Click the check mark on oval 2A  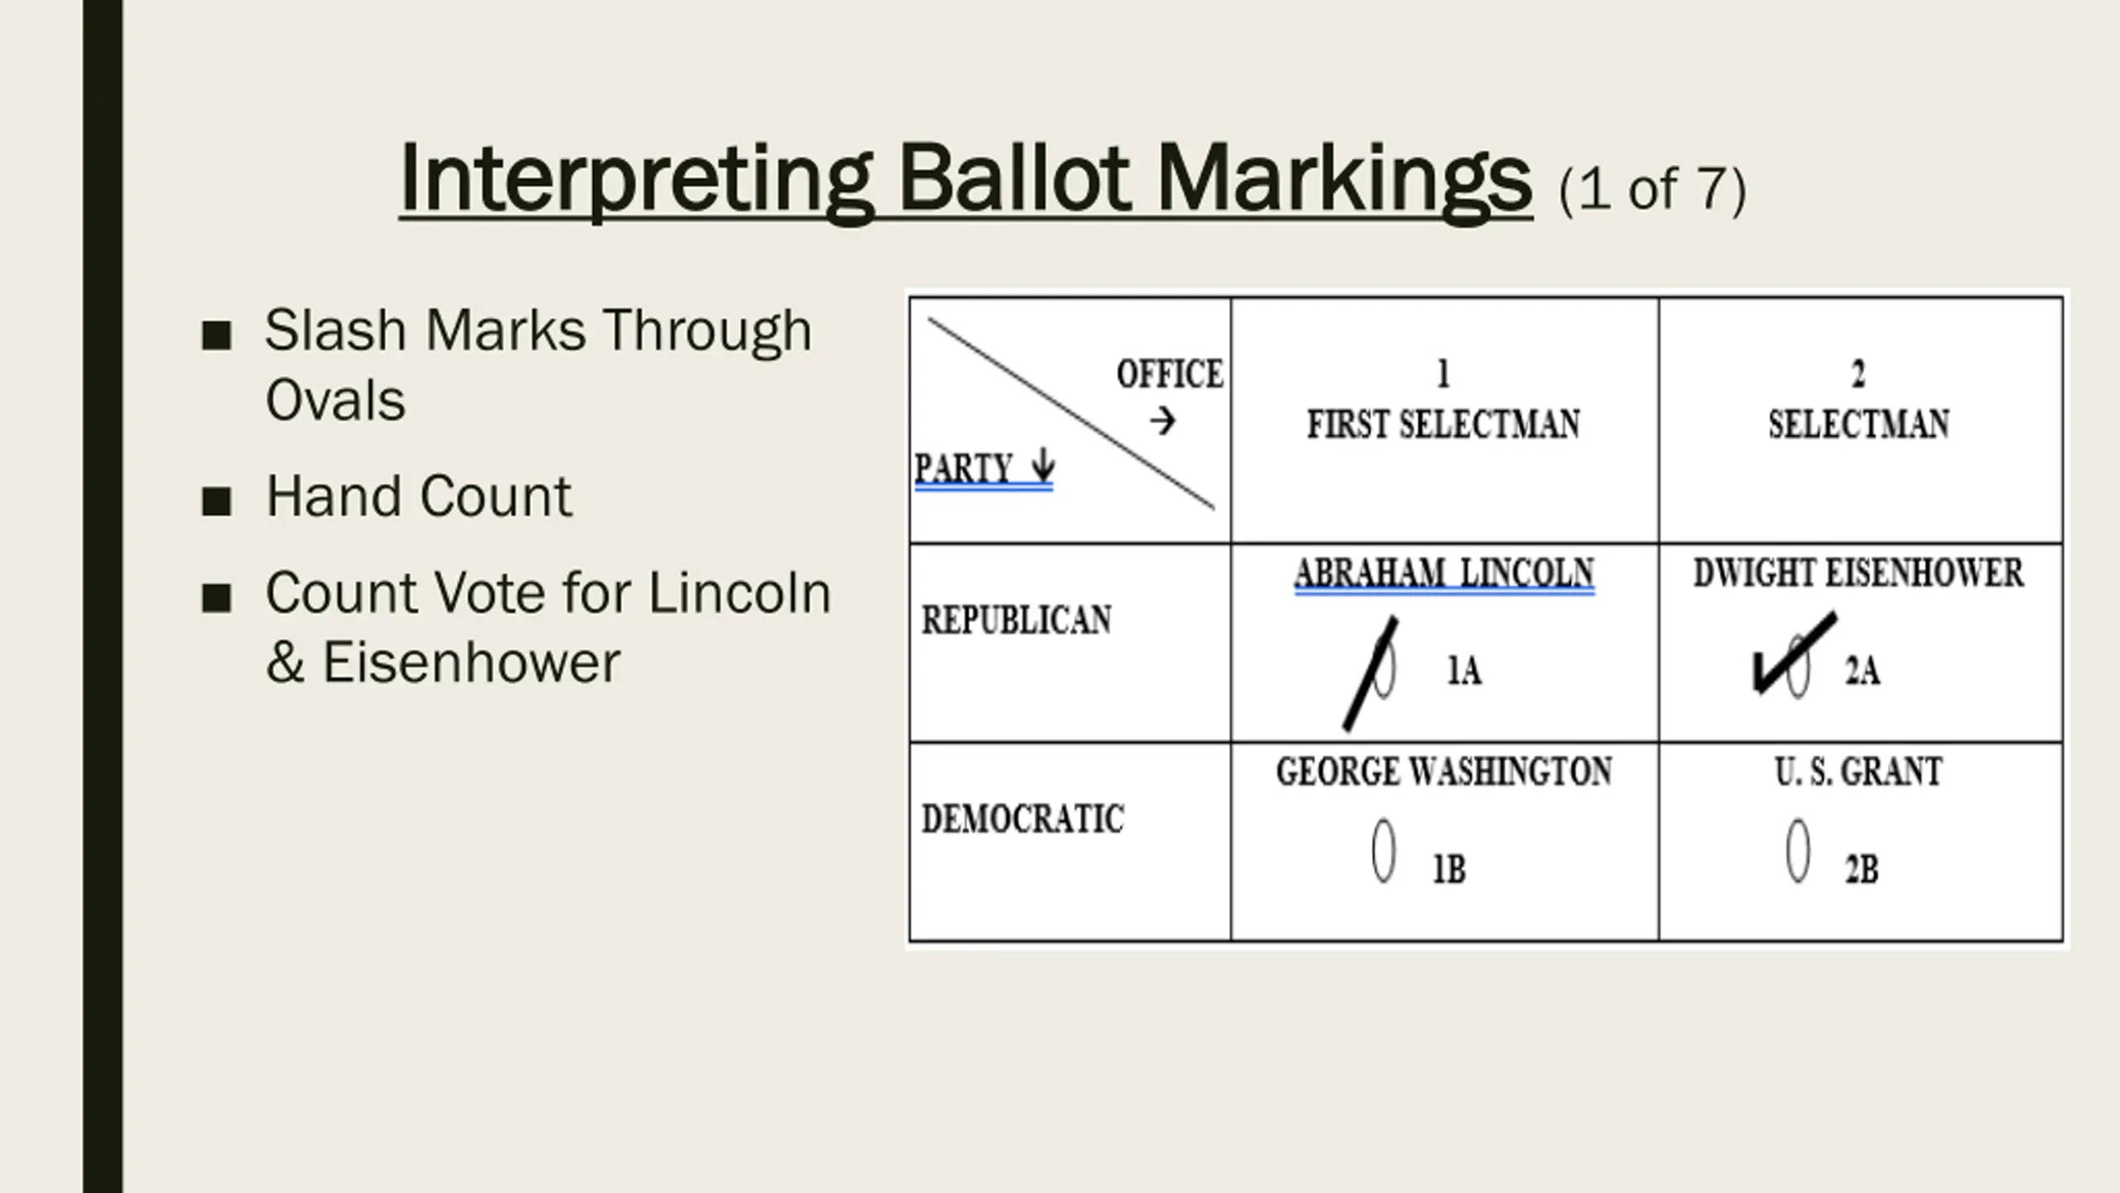coord(1793,654)
